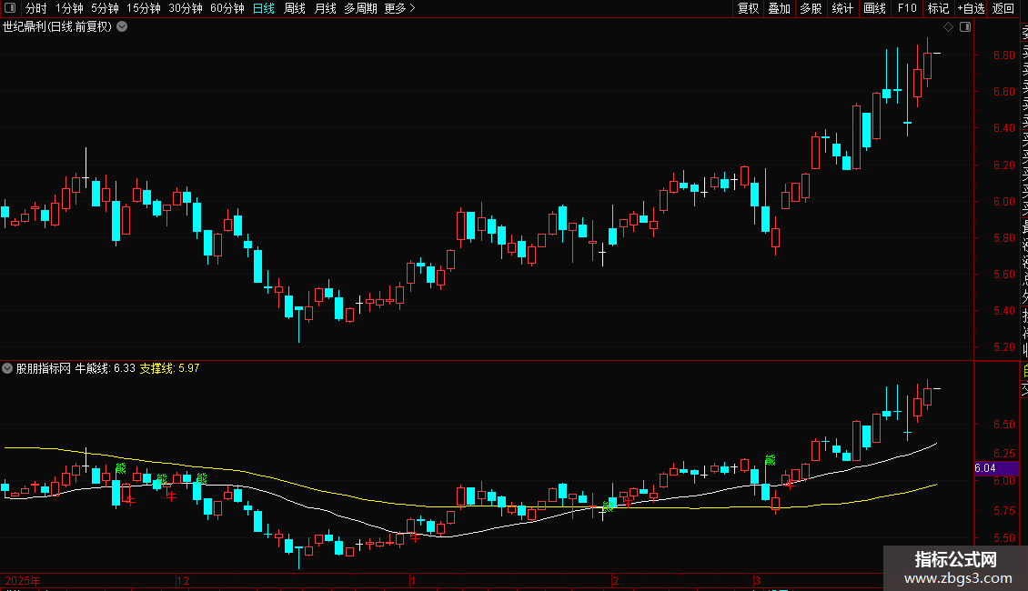This screenshot has width=1028, height=591.
Task: Switch to 分时 chart tab
Action: [36, 8]
